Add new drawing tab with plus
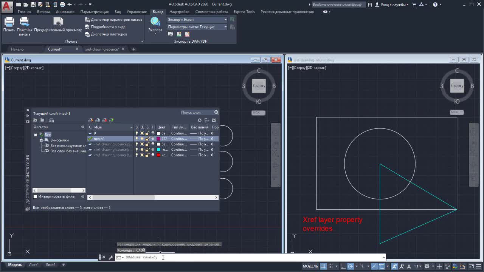484x272 pixels. 133,49
